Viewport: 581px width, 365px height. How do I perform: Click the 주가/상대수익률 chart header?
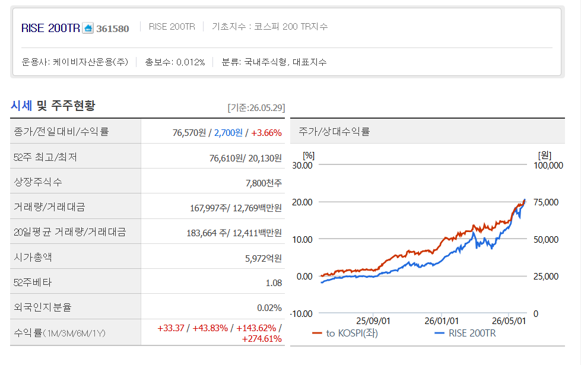pyautogui.click(x=334, y=132)
